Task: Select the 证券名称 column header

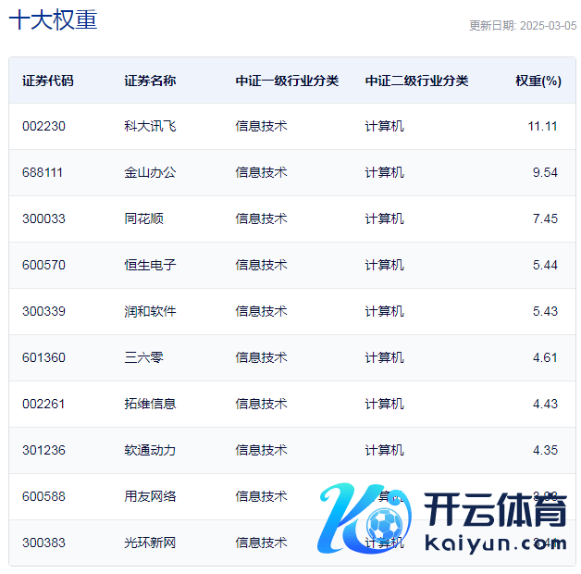Action: coord(150,81)
